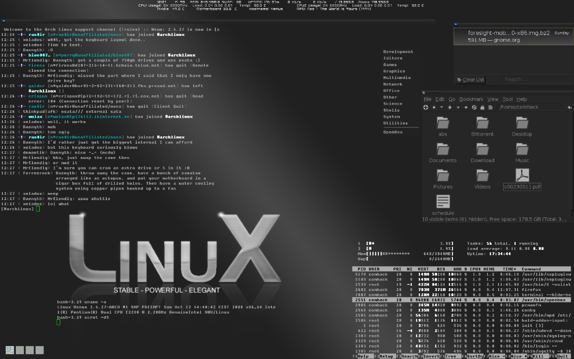Click F9 Kill in htop
The width and height of the screenshot is (574, 359).
(x=538, y=356)
